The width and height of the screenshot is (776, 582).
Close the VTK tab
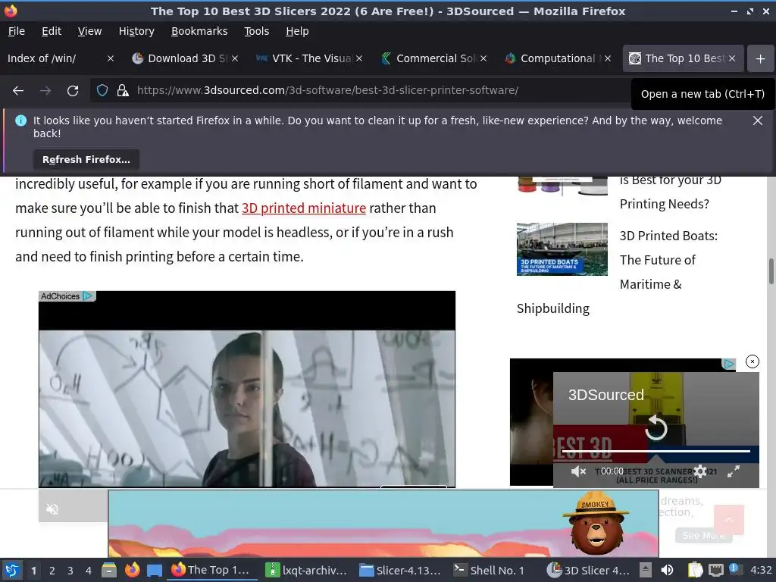(x=359, y=58)
